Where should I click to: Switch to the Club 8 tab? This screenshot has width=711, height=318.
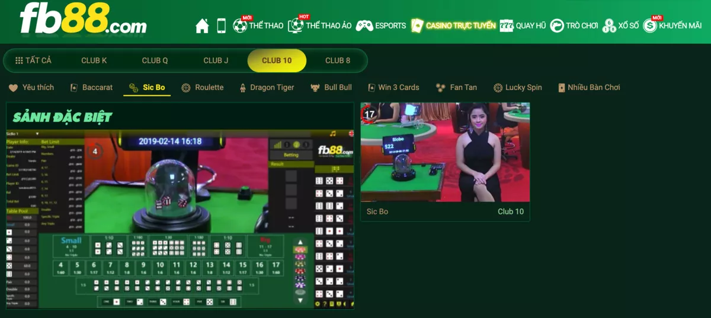tap(338, 60)
